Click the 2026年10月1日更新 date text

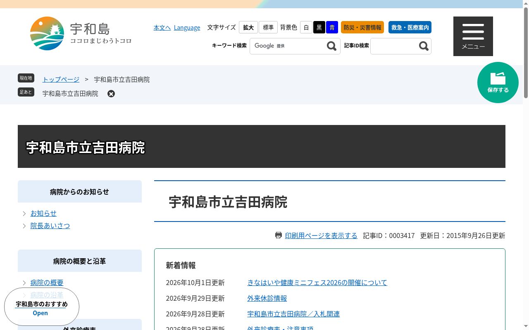click(195, 283)
